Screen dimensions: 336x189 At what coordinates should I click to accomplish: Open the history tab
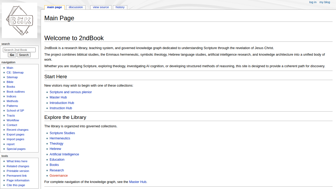(x=120, y=7)
